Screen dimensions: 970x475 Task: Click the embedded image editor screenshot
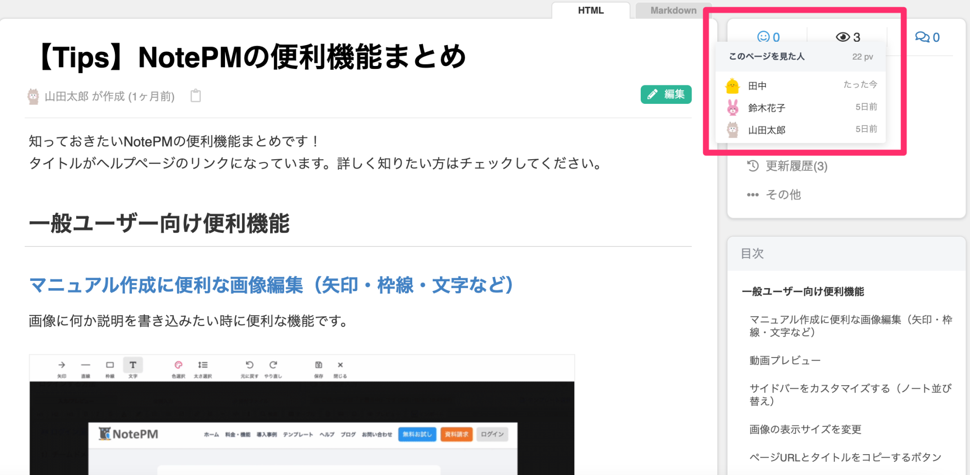point(302,415)
